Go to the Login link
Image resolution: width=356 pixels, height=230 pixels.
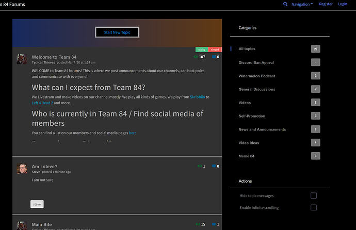click(x=343, y=4)
